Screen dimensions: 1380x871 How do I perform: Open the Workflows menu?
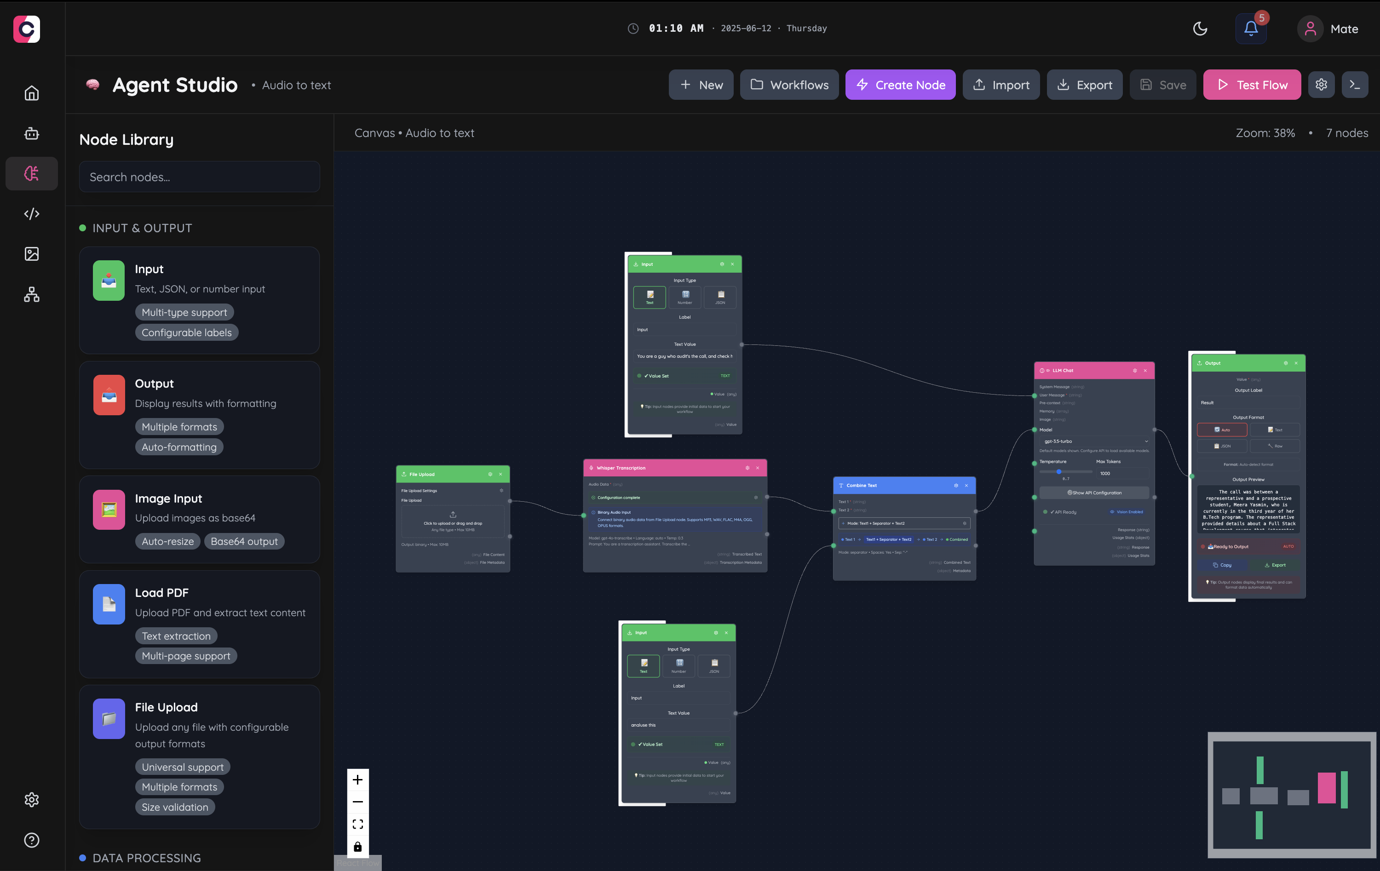(x=788, y=85)
